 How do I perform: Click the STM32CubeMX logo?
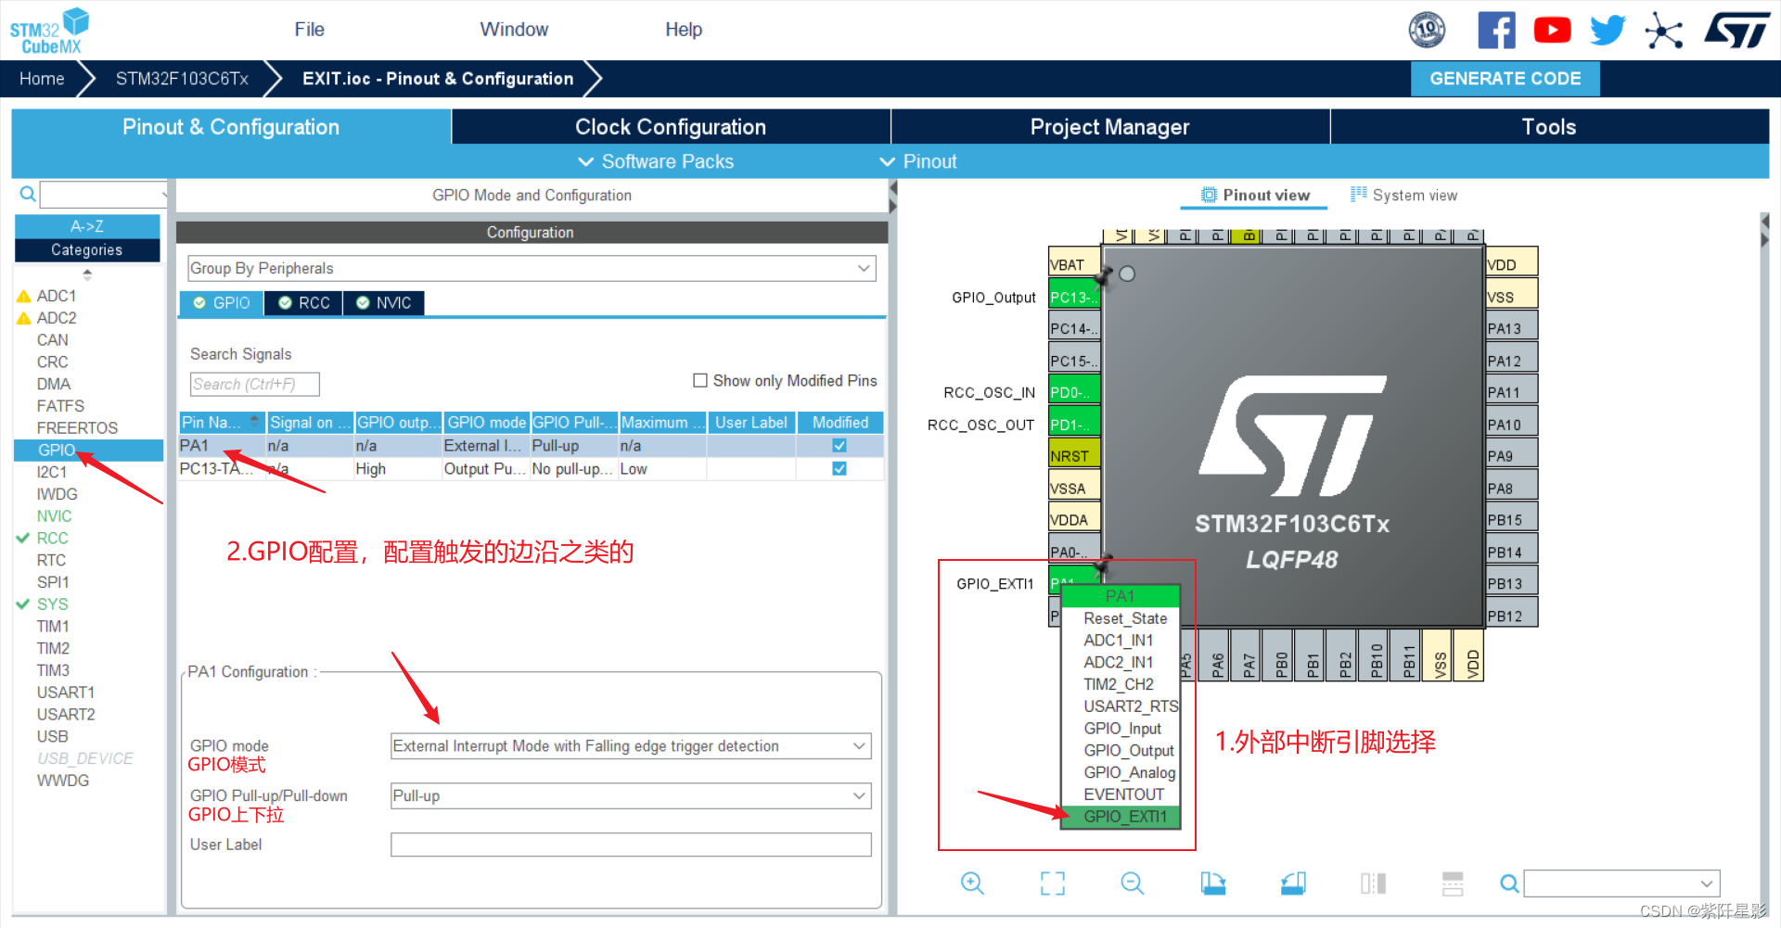pyautogui.click(x=48, y=29)
